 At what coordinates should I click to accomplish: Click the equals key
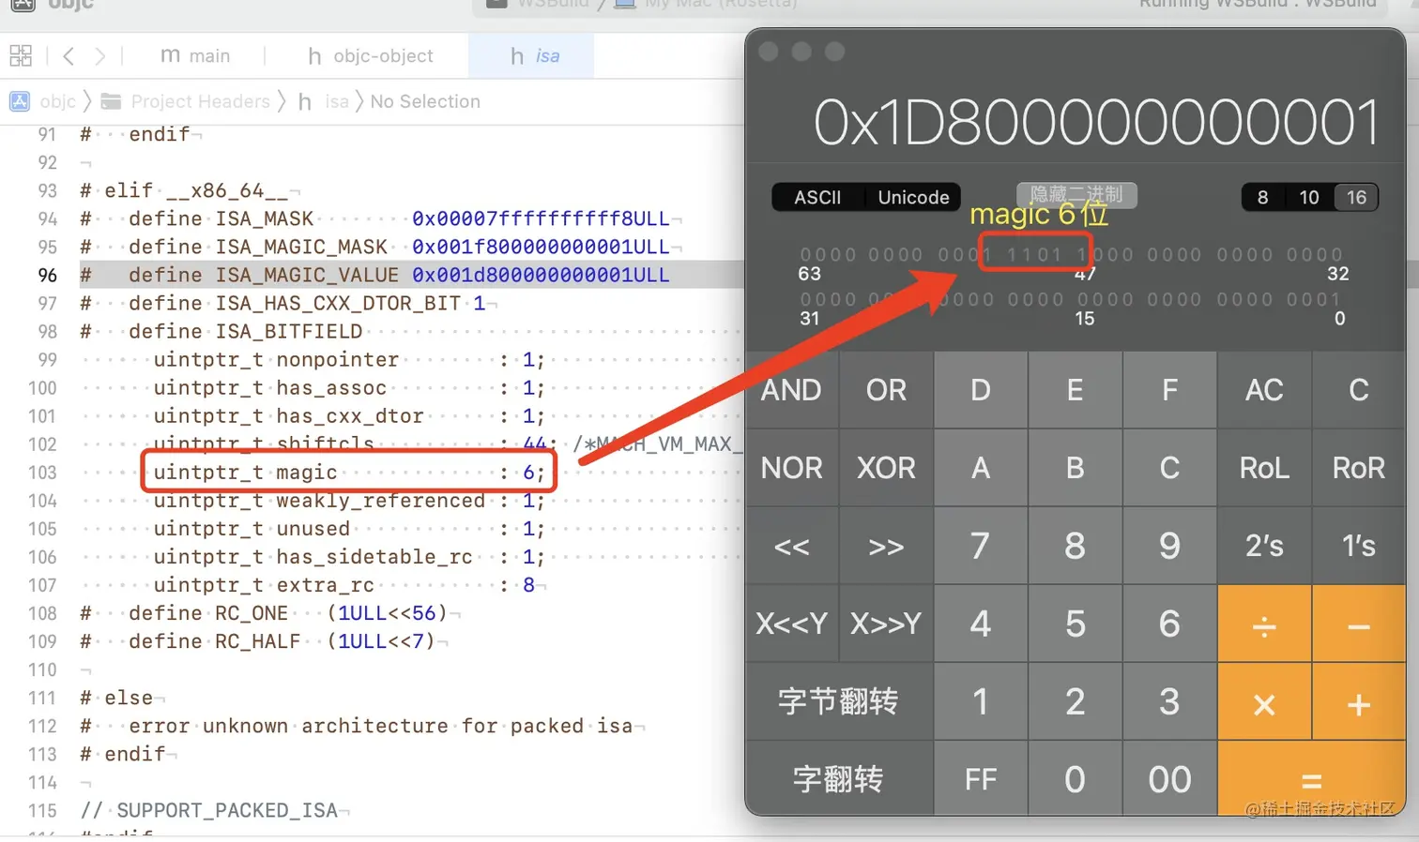pyautogui.click(x=1311, y=778)
